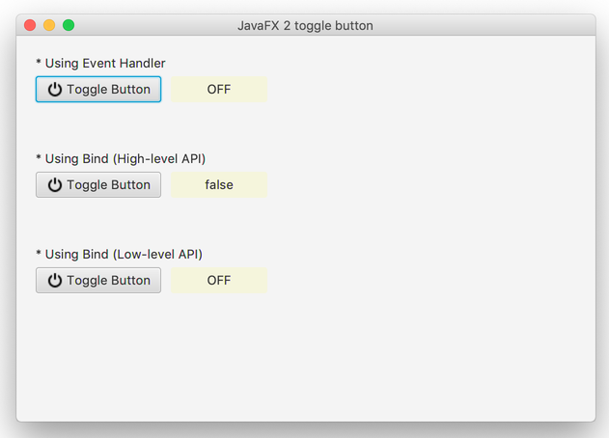
Task: Click the blank title bar right of title
Action: click(x=483, y=25)
